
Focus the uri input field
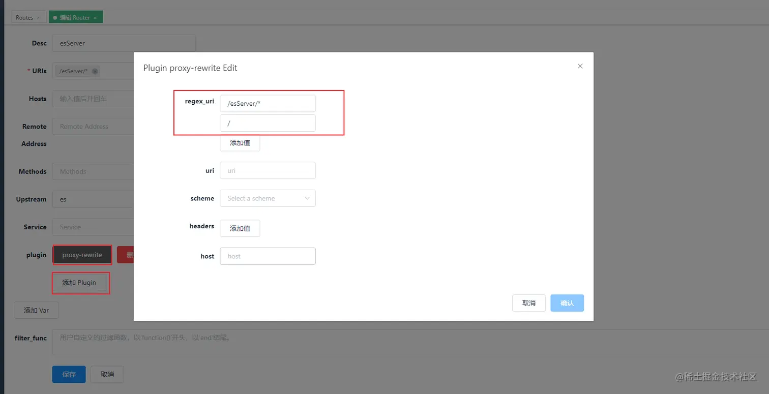[x=268, y=171]
